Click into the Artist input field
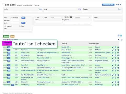Screen dimensions: 126x94 coord(23,11)
